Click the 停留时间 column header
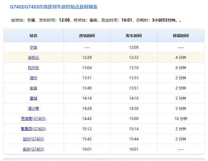 click(x=181, y=36)
